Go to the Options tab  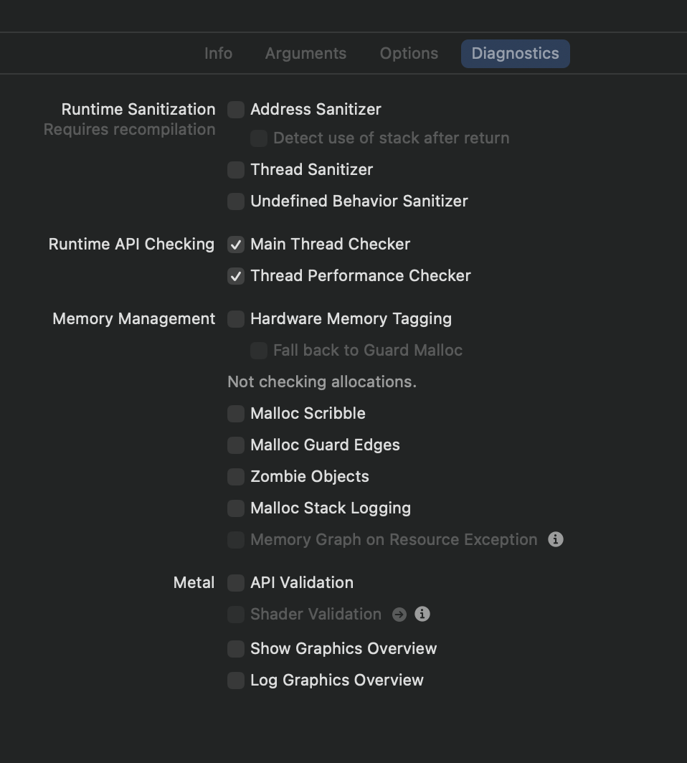coord(409,54)
